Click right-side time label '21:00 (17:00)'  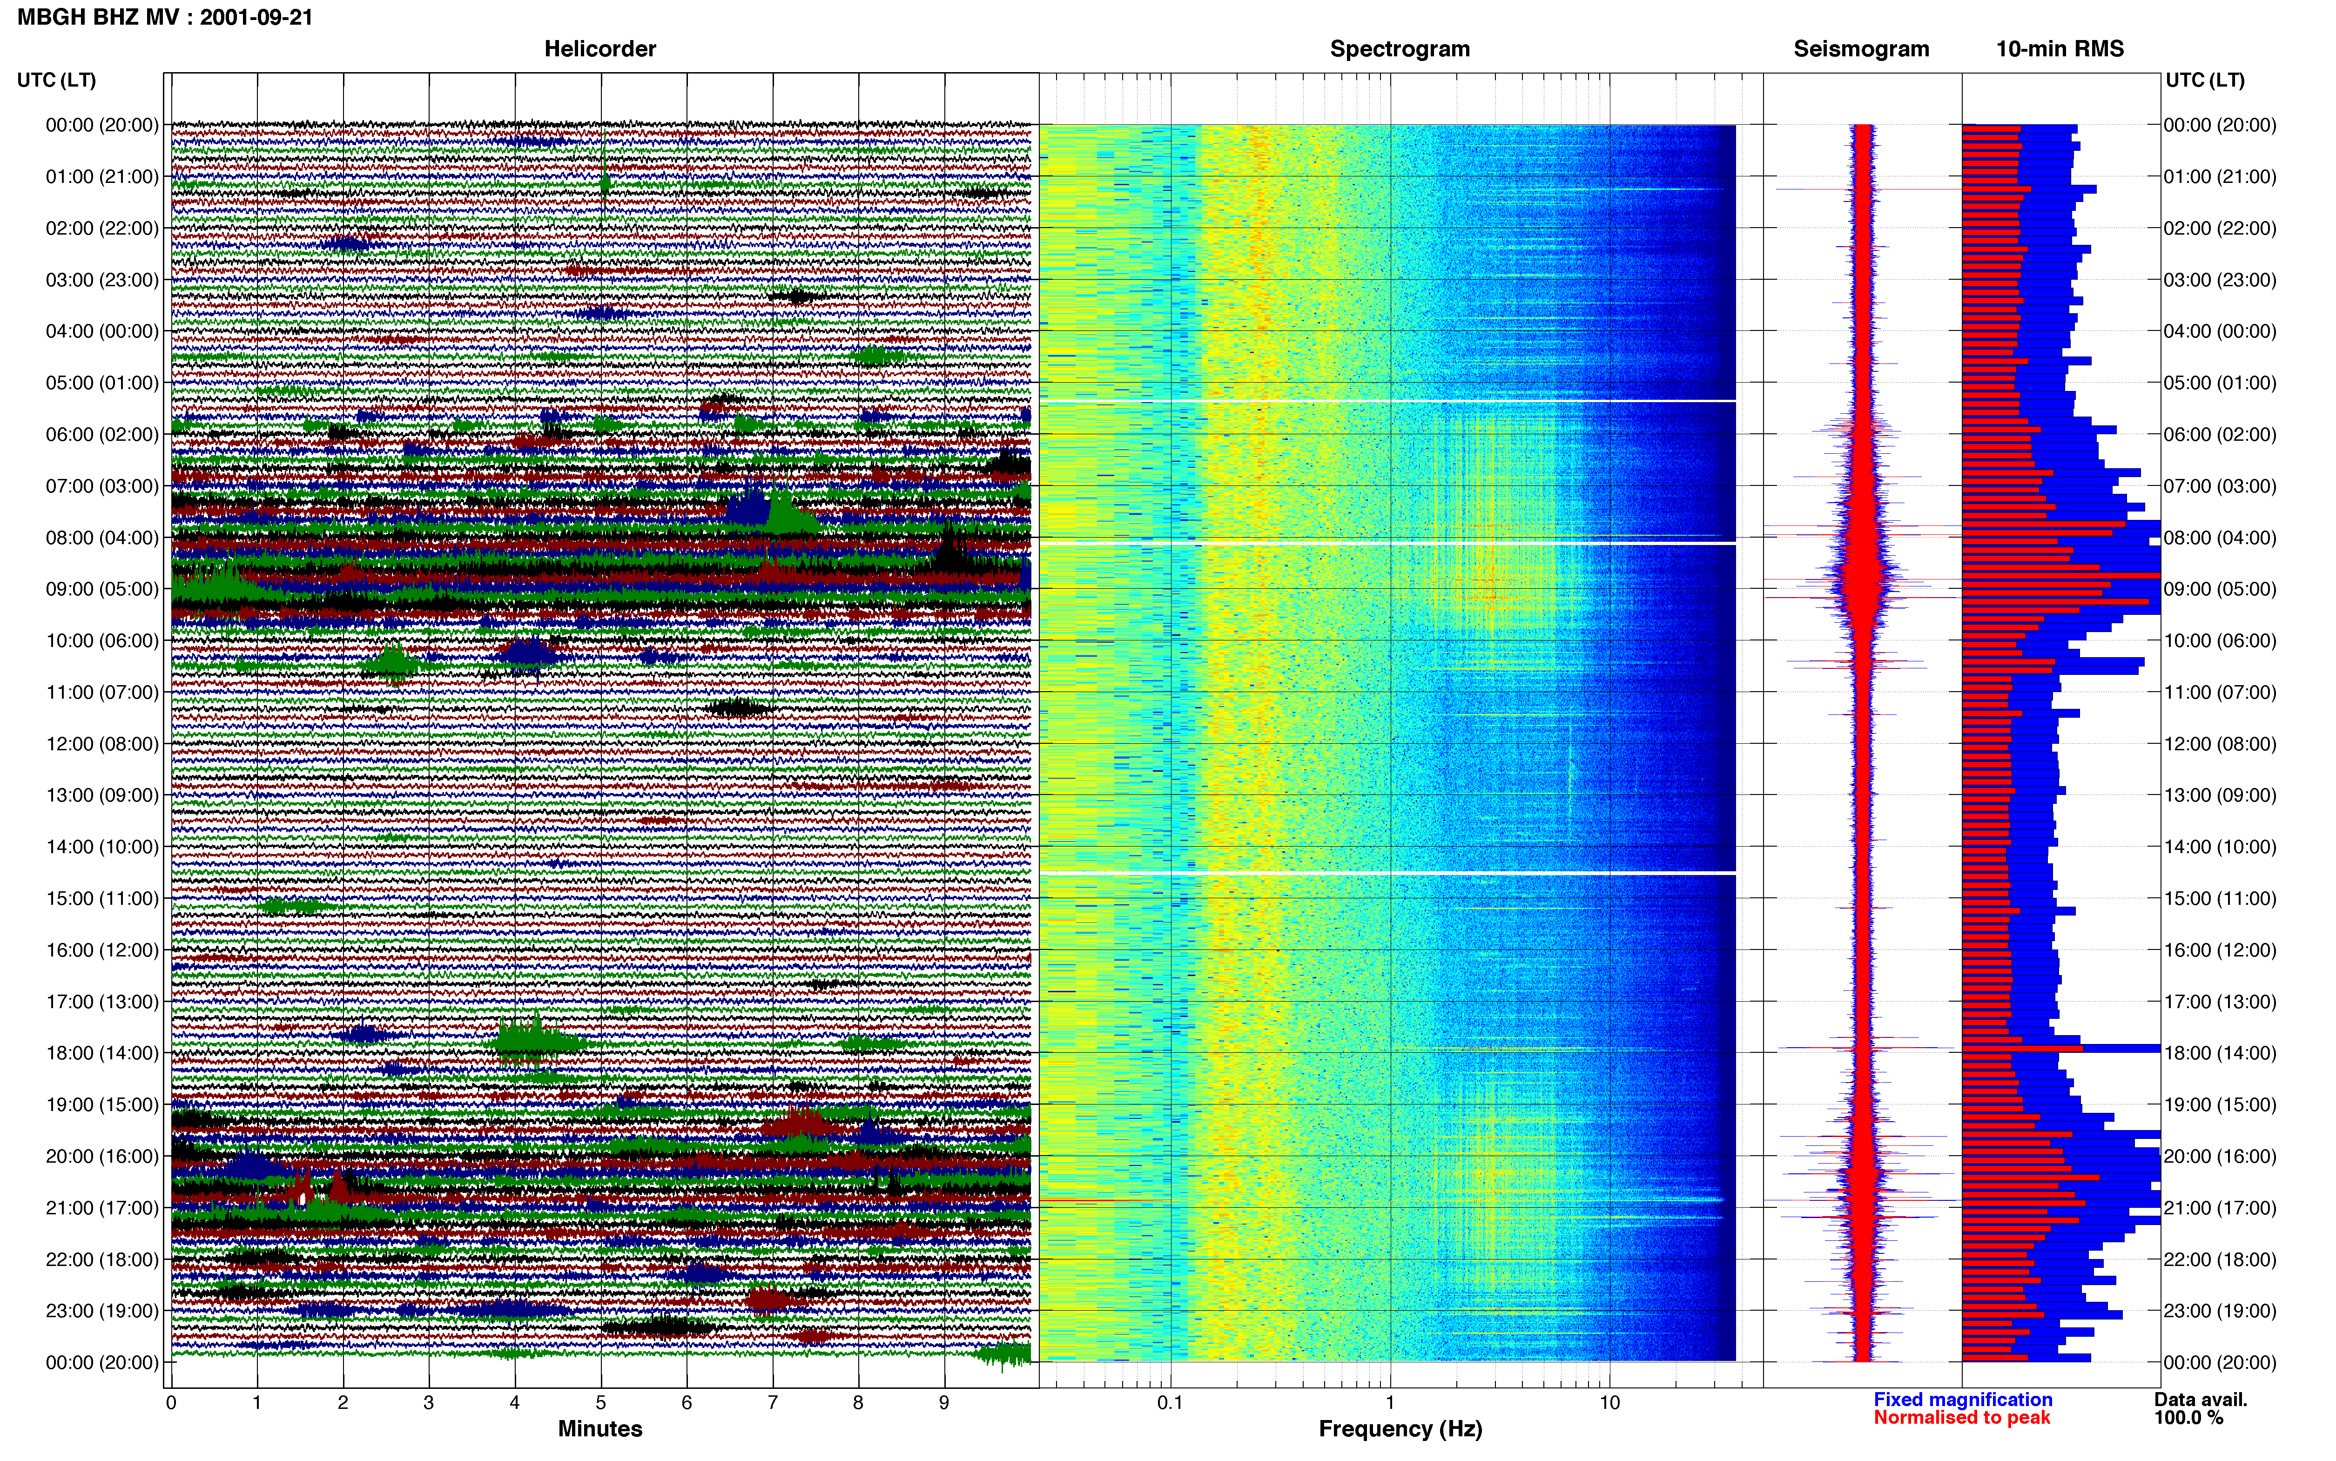point(2220,1208)
